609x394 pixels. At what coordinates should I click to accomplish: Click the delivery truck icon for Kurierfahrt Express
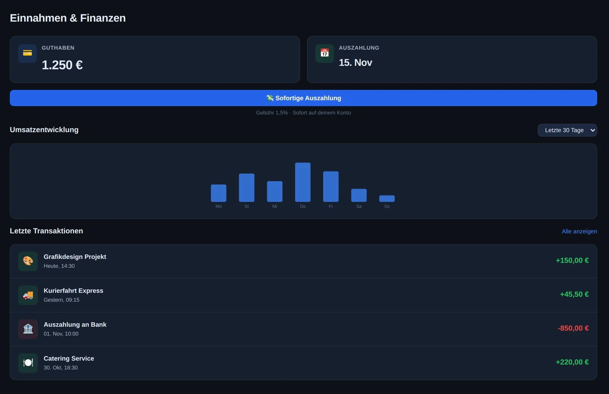pyautogui.click(x=28, y=295)
